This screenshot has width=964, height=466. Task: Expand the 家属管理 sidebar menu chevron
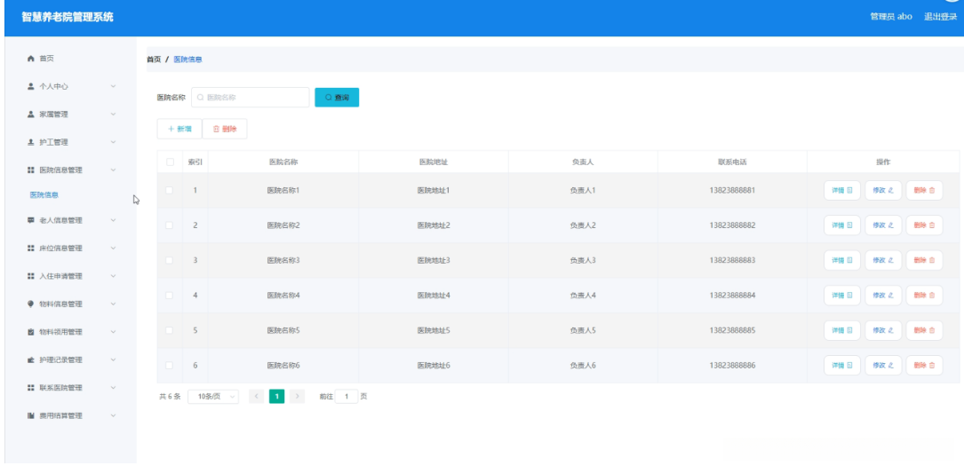(113, 115)
